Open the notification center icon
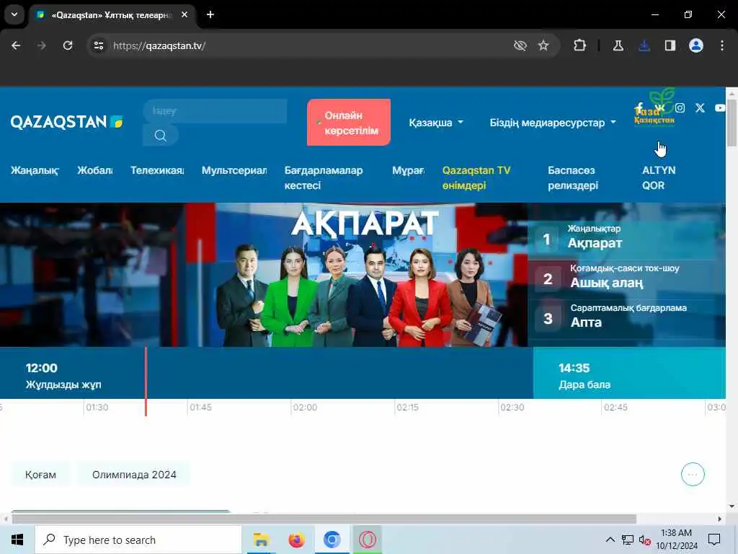The width and height of the screenshot is (738, 554). [x=714, y=540]
